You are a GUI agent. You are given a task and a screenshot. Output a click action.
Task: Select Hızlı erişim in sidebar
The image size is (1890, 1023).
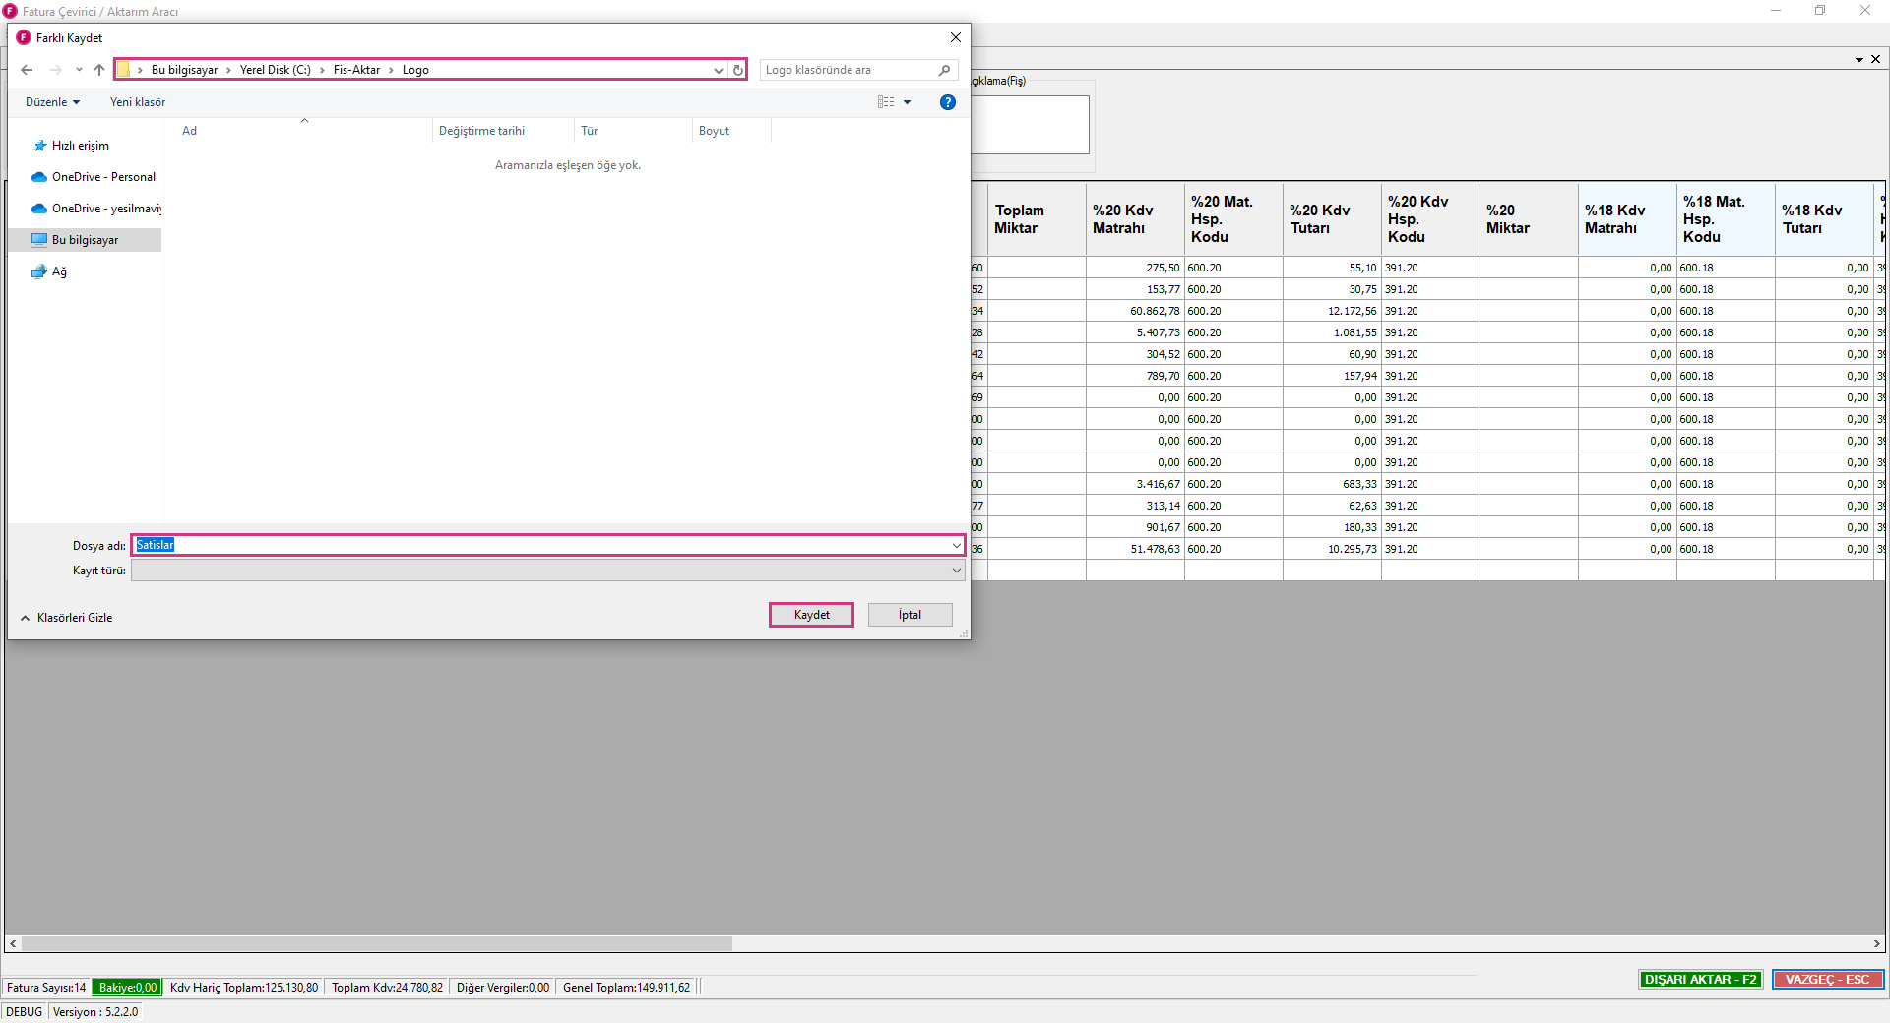point(80,146)
